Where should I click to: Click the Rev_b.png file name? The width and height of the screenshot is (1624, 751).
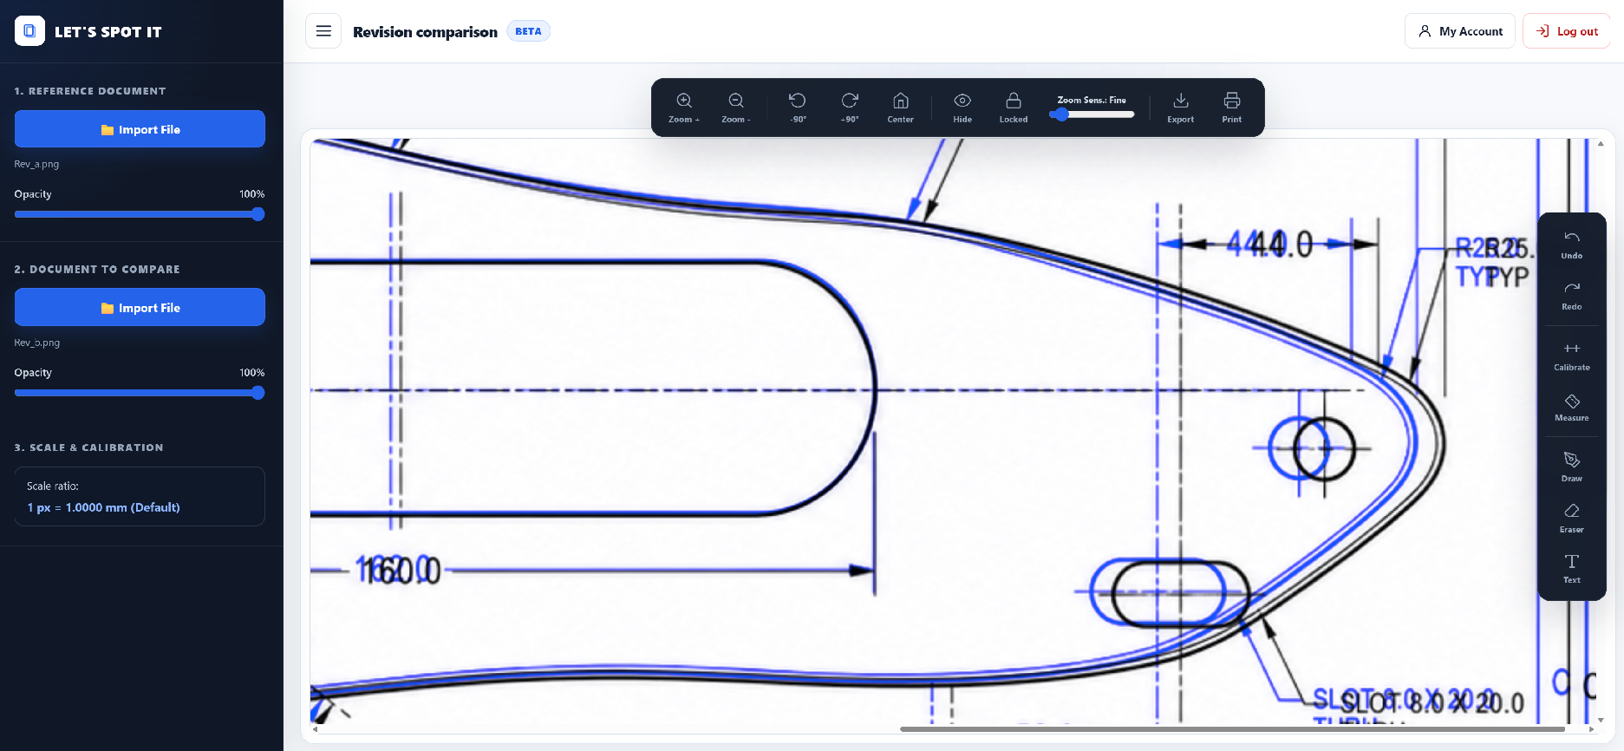point(37,343)
